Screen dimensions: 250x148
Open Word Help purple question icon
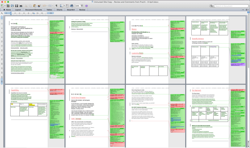click(x=86, y=6)
